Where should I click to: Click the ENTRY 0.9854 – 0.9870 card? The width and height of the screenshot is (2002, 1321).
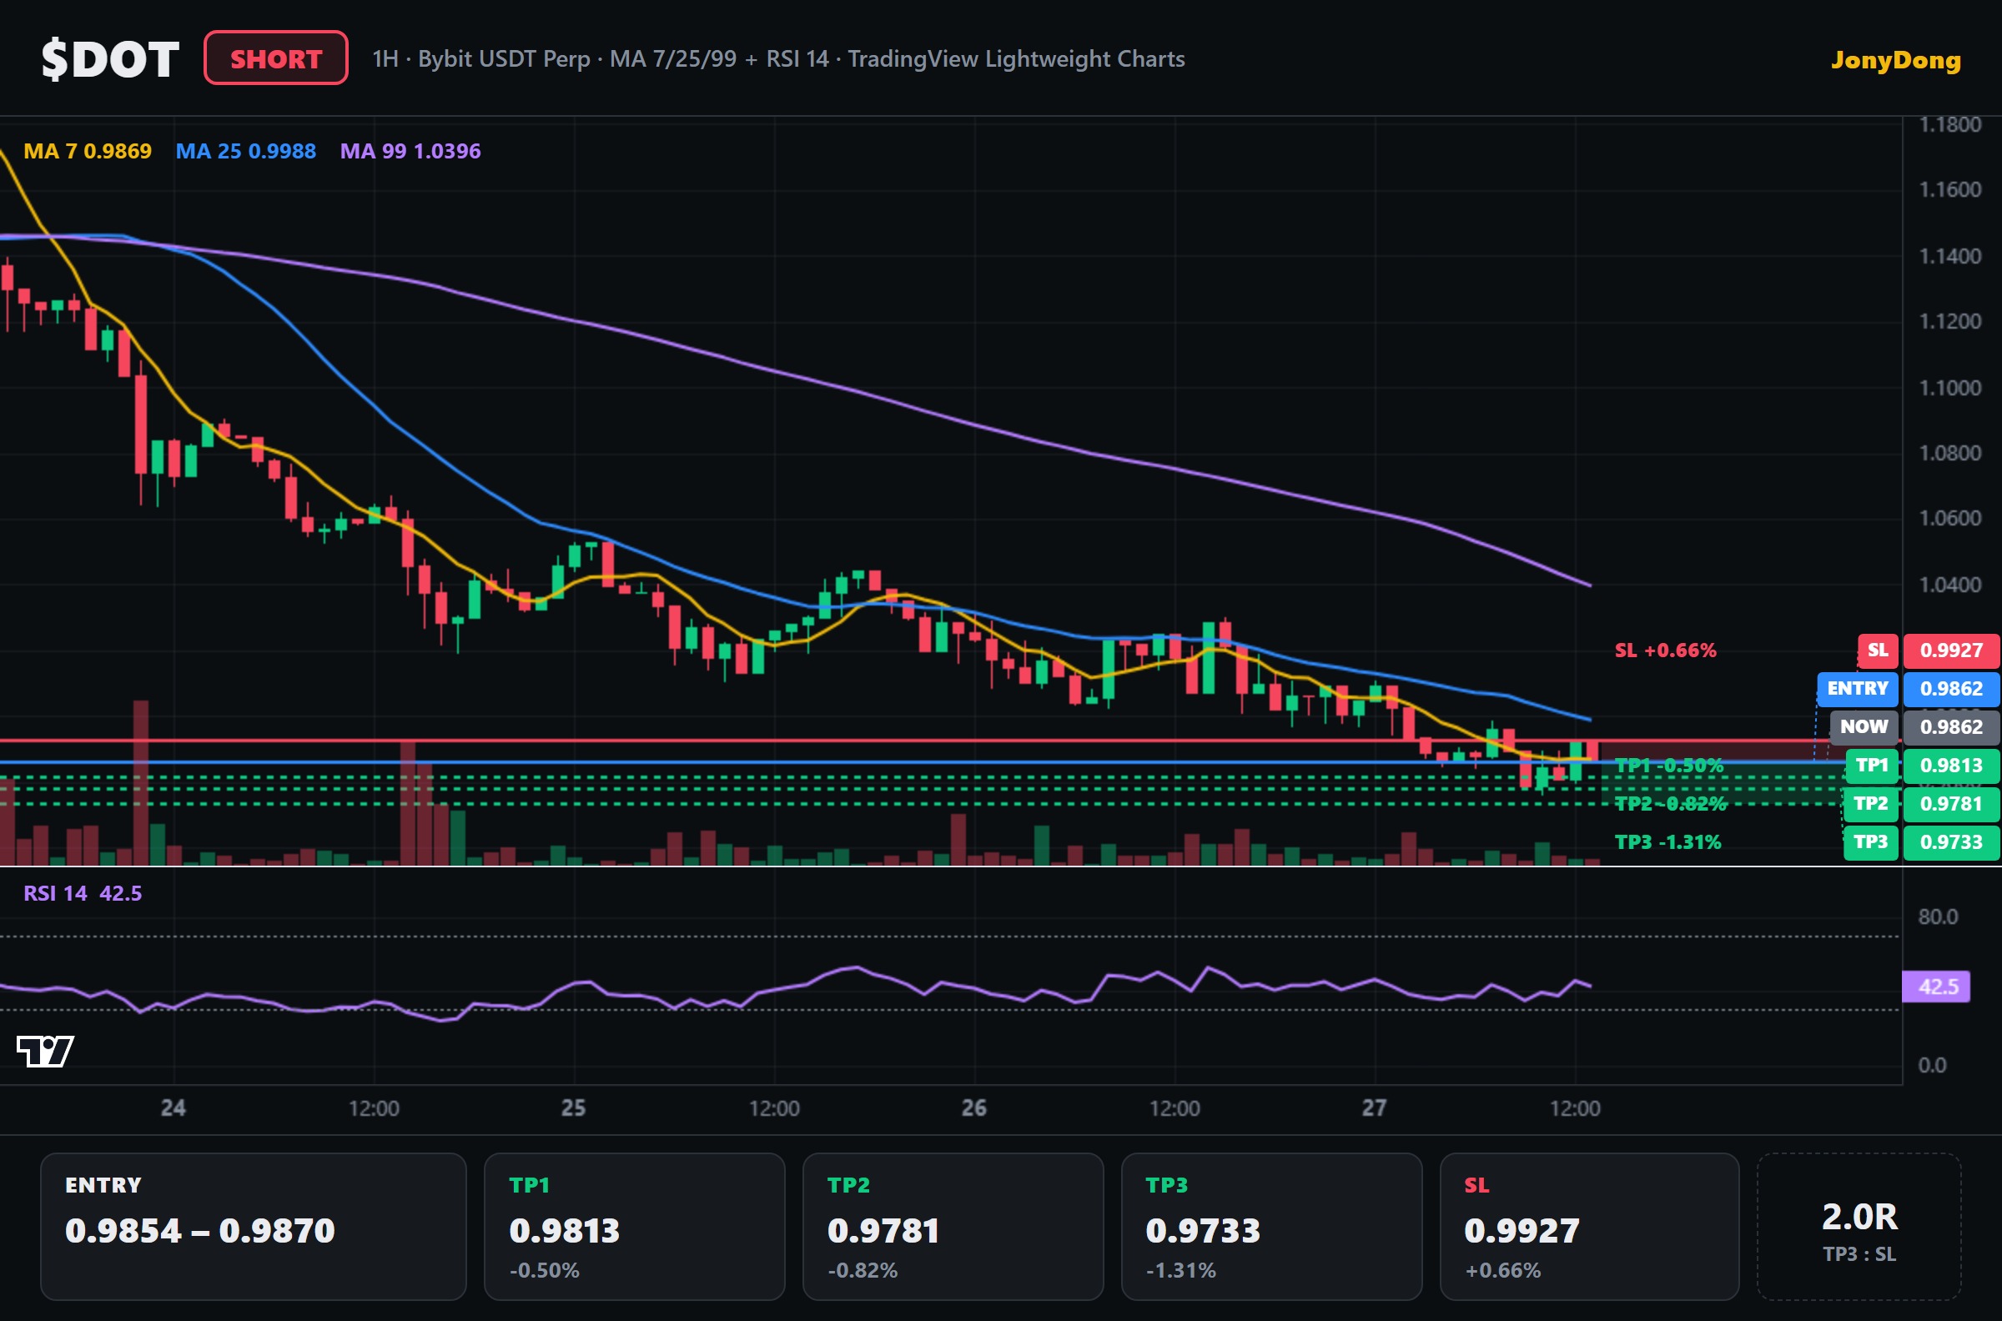click(253, 1227)
